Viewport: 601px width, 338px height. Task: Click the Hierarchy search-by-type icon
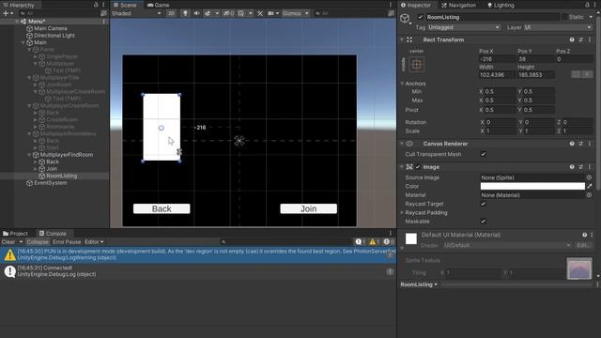point(103,13)
